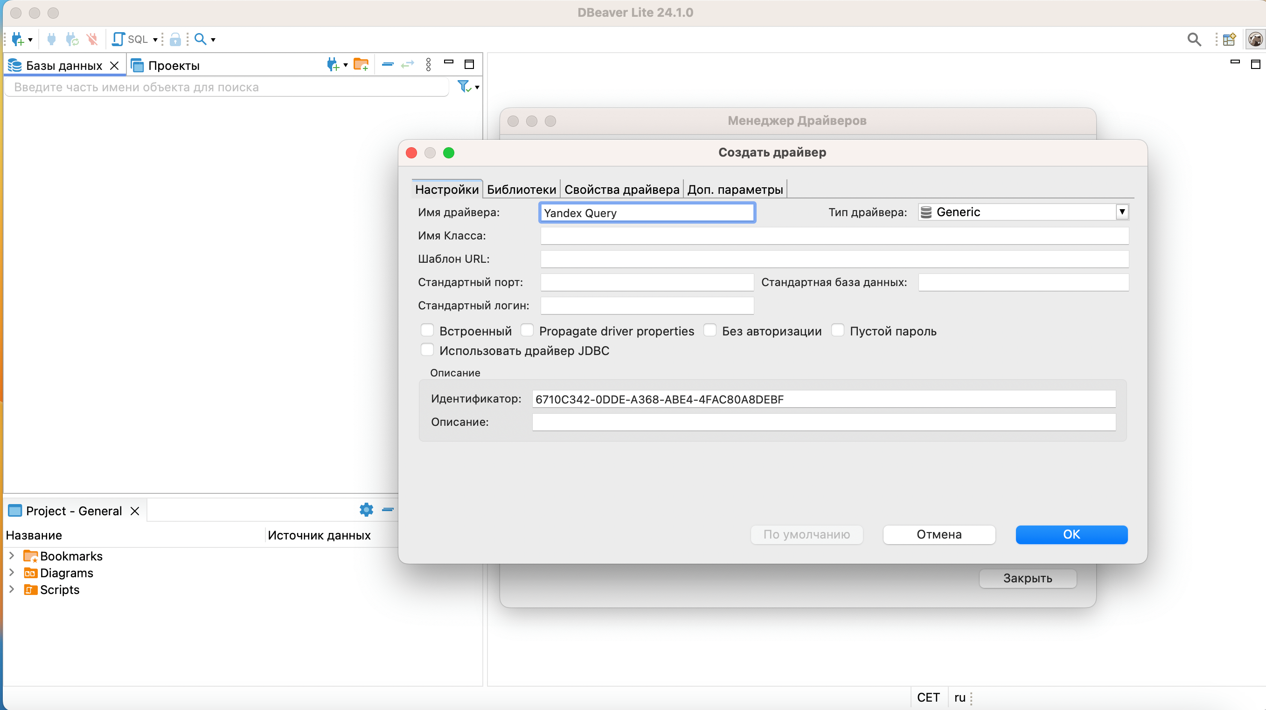Viewport: 1266px width, 710px height.
Task: Check the Пустой пароль checkbox
Action: [x=837, y=330]
